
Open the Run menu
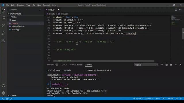pyautogui.click(x=39, y=5)
